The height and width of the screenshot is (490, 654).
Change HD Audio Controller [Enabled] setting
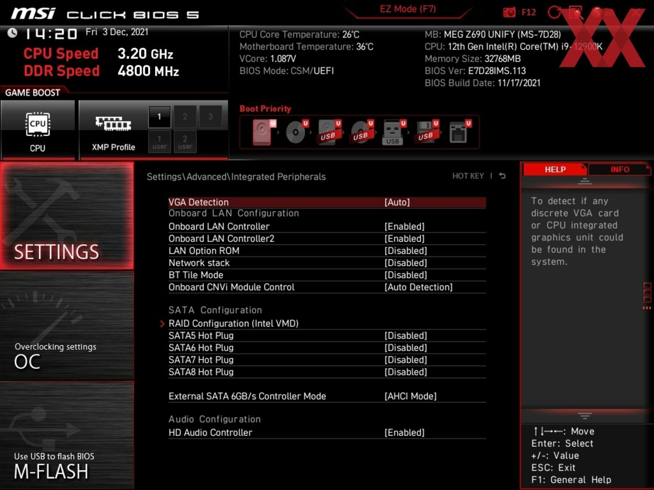point(327,433)
